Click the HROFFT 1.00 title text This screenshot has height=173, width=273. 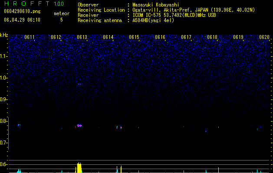(34, 3)
